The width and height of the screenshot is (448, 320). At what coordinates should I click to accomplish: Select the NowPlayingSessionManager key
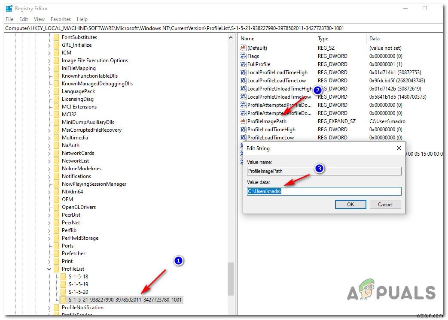(x=94, y=184)
